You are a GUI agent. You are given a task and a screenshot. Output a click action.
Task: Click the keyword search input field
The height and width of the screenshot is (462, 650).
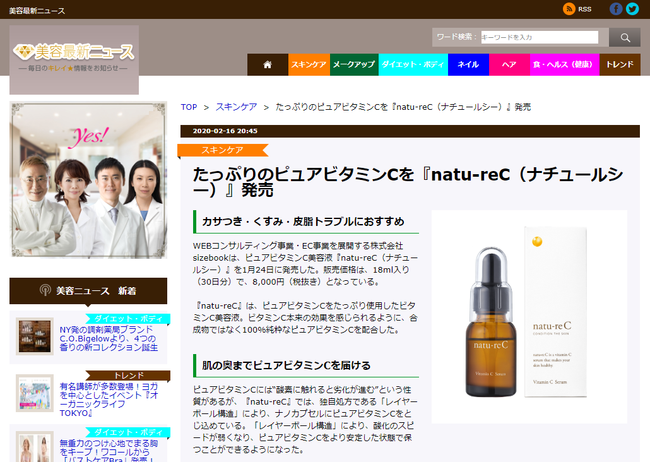click(x=540, y=37)
